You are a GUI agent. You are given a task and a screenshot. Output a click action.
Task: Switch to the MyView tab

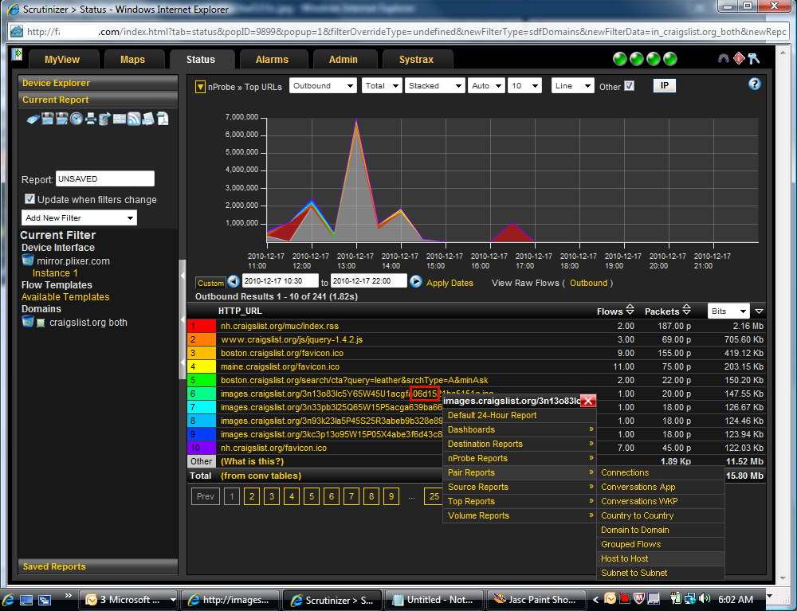pyautogui.click(x=62, y=60)
